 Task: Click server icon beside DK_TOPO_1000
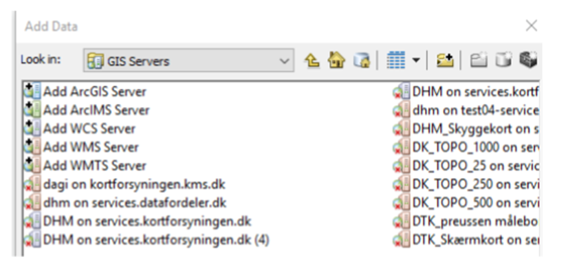coord(402,146)
